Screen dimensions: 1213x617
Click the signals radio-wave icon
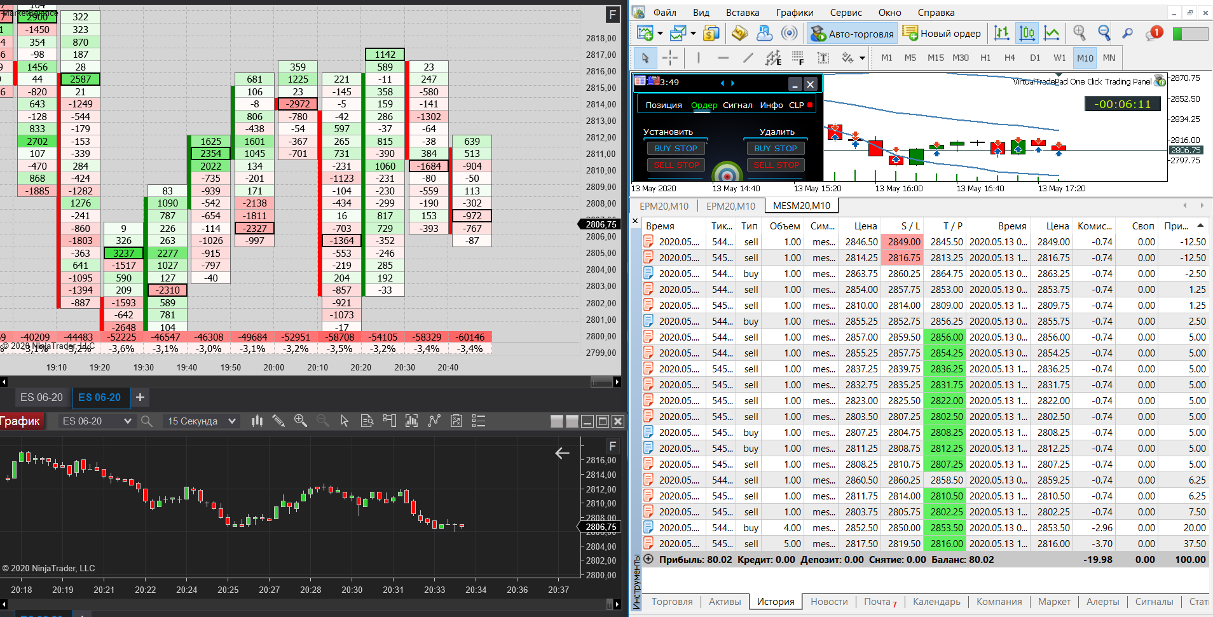[x=790, y=33]
